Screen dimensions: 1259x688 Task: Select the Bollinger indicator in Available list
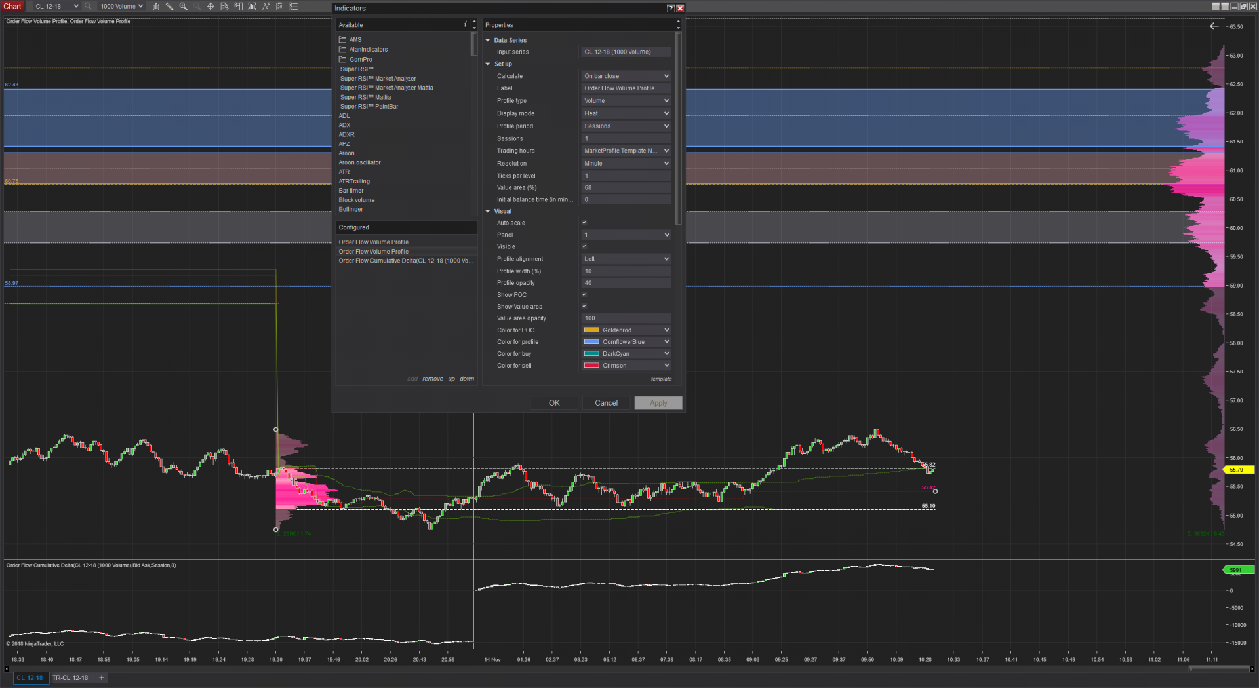pos(351,210)
